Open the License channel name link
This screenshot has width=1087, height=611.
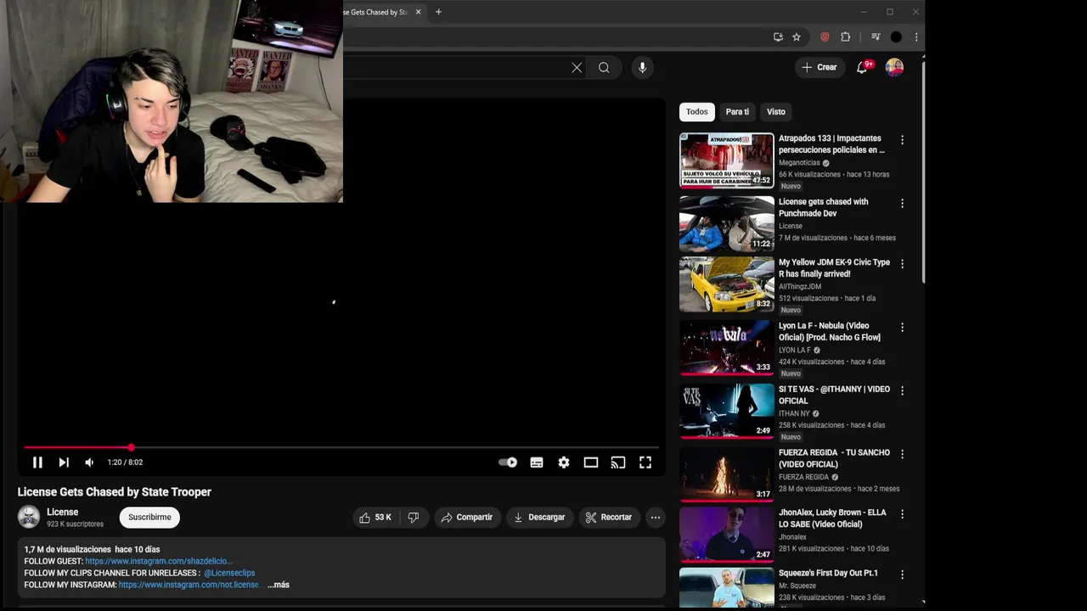tap(63, 512)
